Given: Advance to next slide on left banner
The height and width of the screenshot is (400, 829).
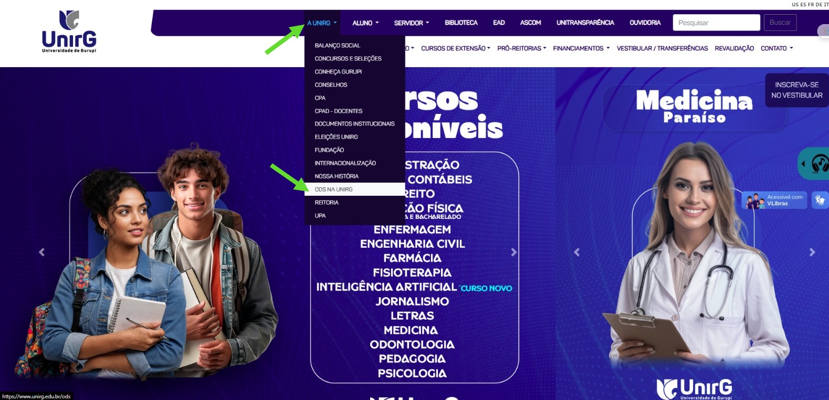Looking at the screenshot, I should click(513, 252).
